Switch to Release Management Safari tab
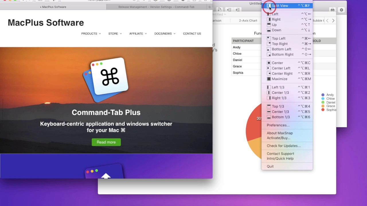 coord(157,7)
